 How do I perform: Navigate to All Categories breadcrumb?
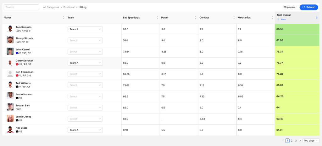tap(51, 7)
